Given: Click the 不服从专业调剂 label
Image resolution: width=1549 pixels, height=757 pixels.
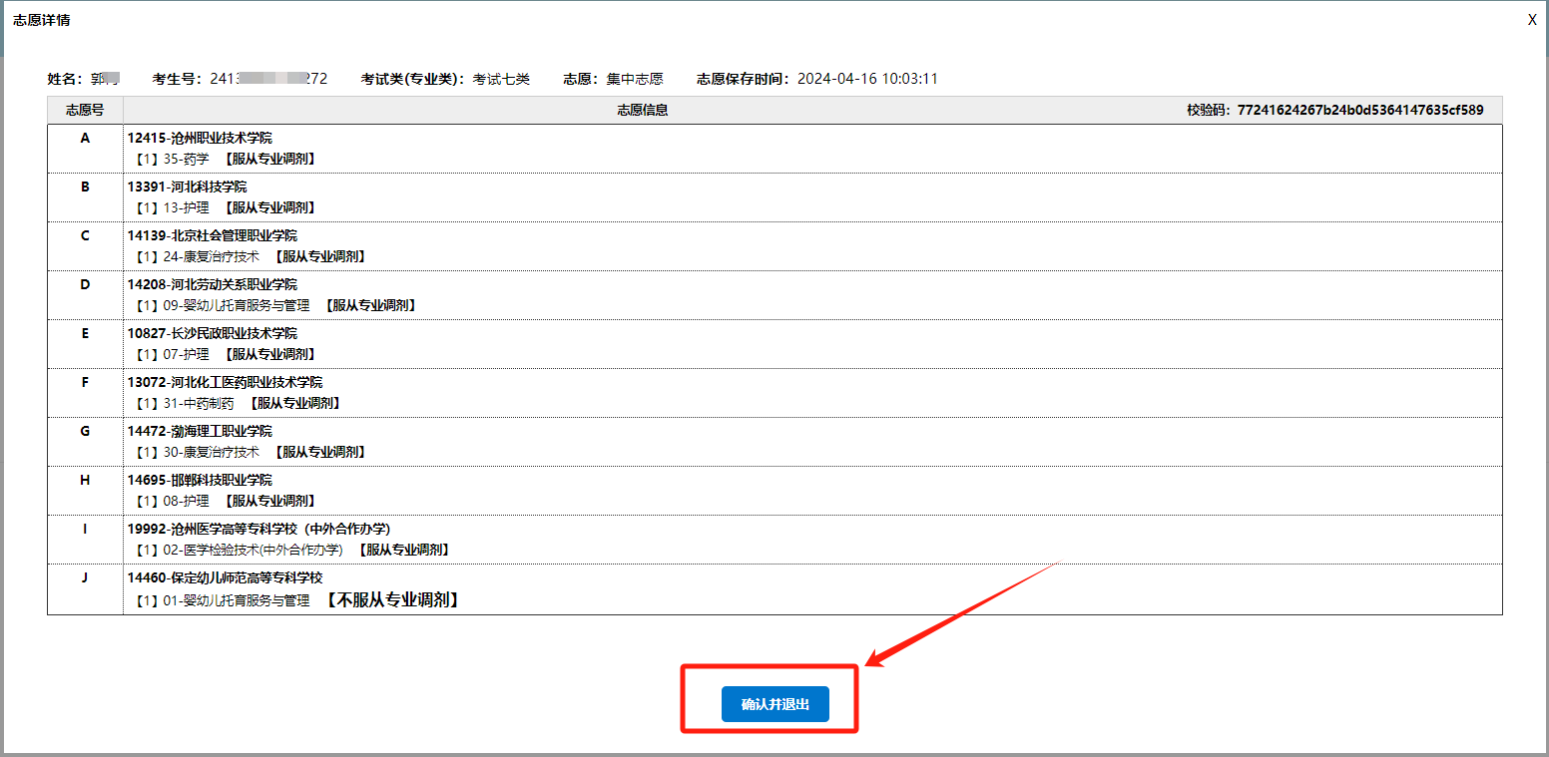Looking at the screenshot, I should (392, 600).
